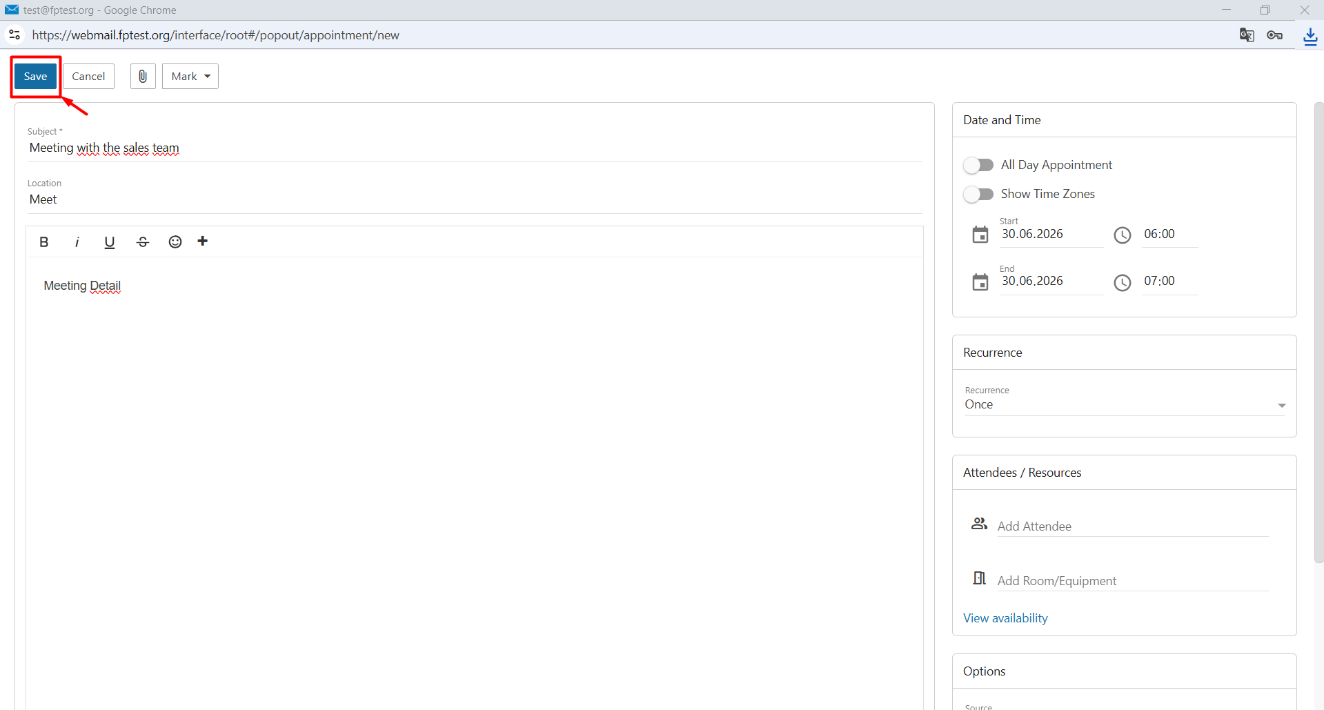Viewport: 1324px width, 710px height.
Task: Click the page vertical scrollbar
Action: tap(1318, 333)
